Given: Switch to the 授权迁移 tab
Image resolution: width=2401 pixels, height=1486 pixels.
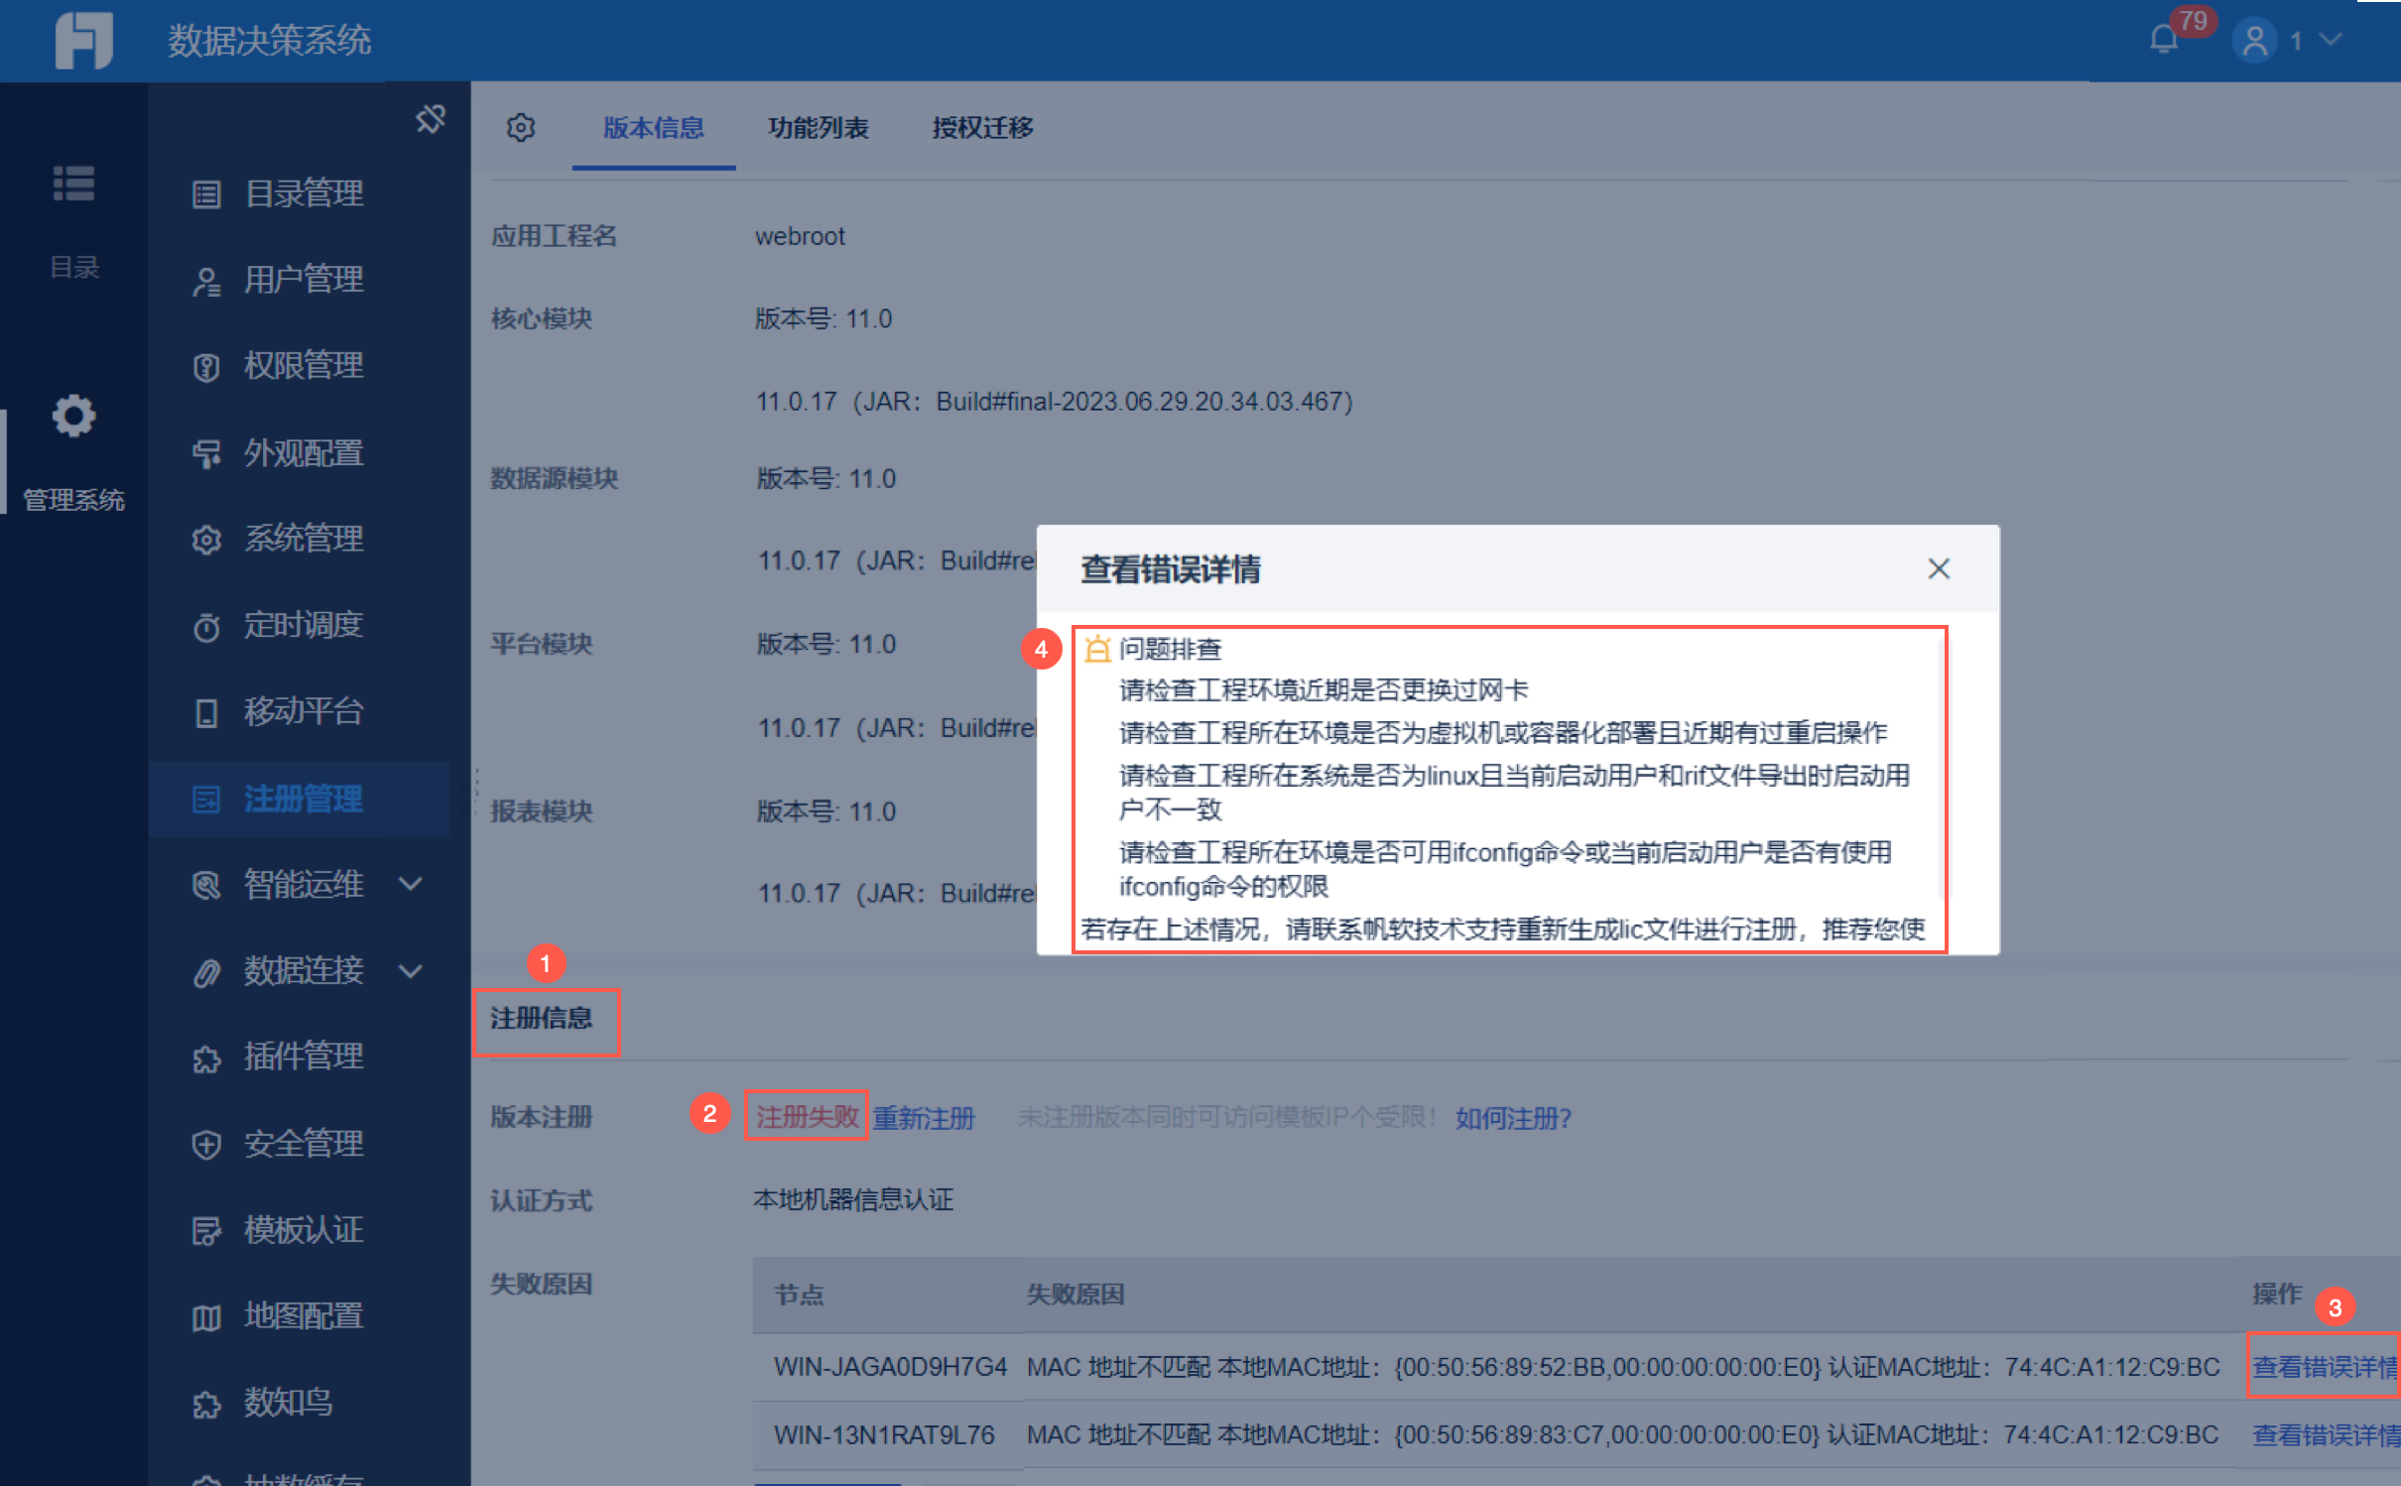Looking at the screenshot, I should pos(982,128).
